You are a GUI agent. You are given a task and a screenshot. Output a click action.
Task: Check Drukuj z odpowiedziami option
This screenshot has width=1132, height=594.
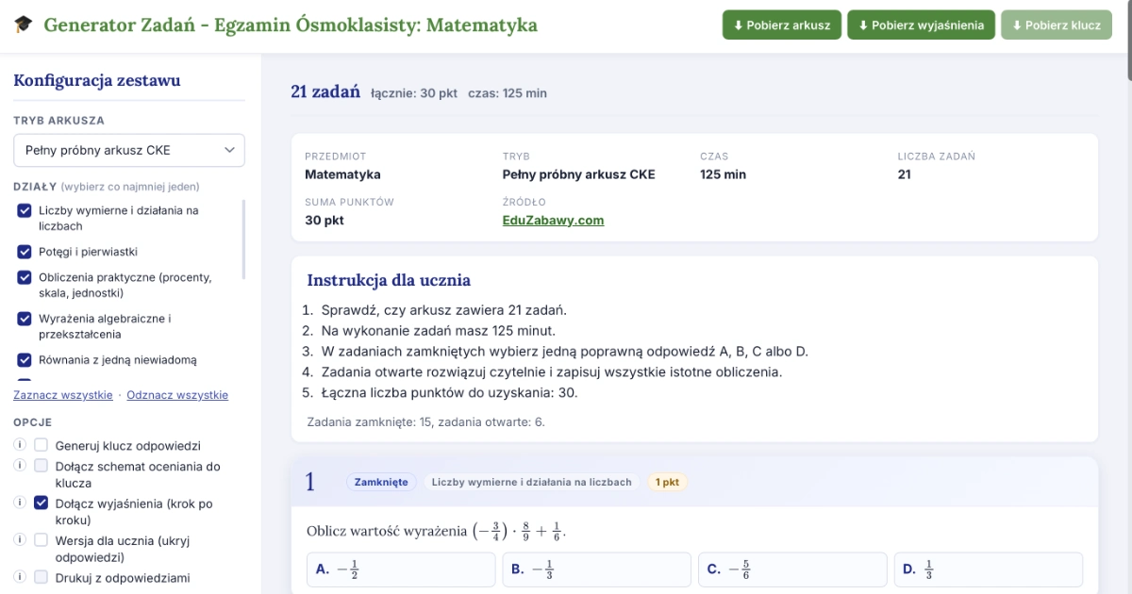point(41,578)
